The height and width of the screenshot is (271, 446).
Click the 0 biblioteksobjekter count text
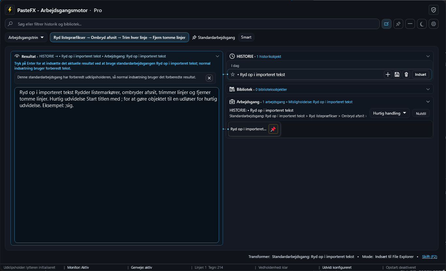pyautogui.click(x=271, y=89)
